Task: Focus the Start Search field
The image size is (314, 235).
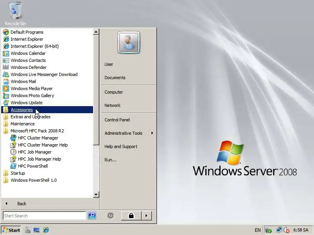Action: (x=44, y=216)
